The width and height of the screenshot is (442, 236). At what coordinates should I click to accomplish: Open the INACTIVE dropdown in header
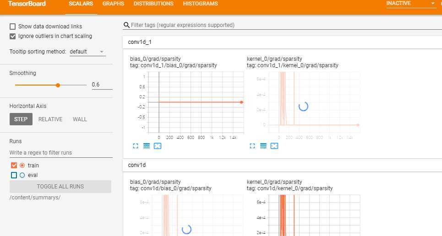click(411, 4)
